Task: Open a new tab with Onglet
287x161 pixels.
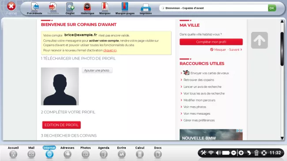Action: (x=70, y=8)
